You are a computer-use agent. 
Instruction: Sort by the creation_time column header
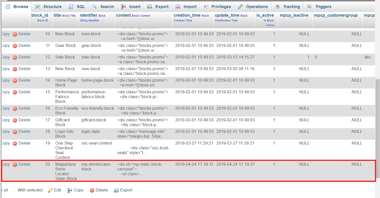pos(187,15)
